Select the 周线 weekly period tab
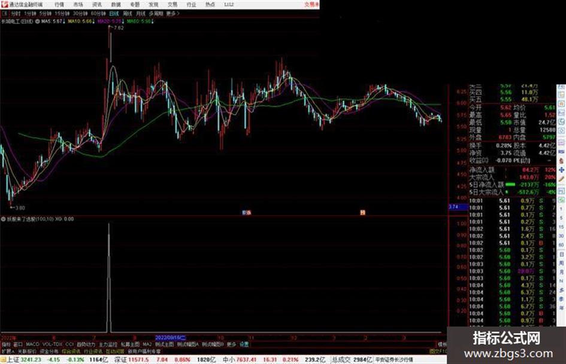This screenshot has height=364, width=566. (x=128, y=13)
